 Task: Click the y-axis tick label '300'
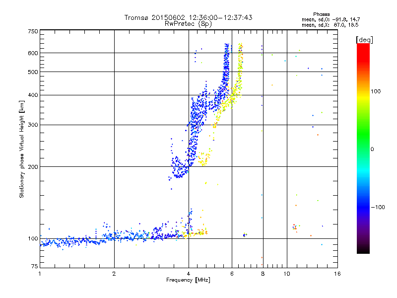[x=33, y=125]
